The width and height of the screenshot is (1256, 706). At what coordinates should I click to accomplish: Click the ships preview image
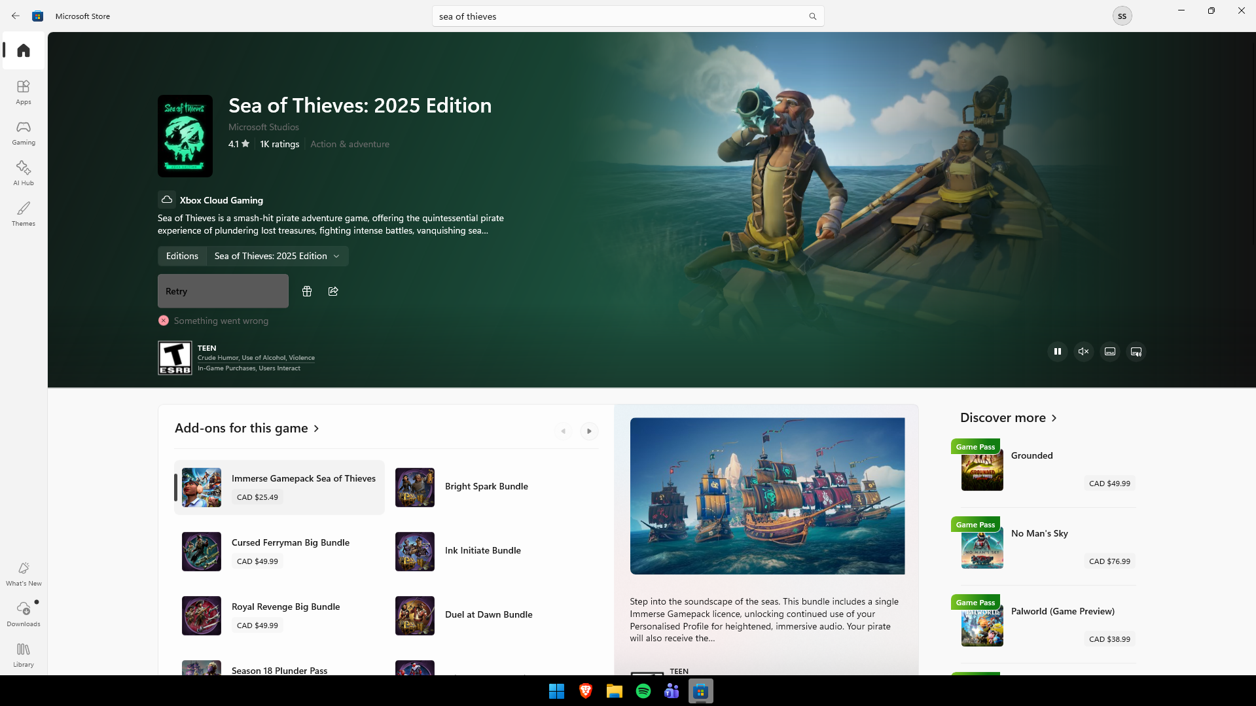click(x=767, y=496)
